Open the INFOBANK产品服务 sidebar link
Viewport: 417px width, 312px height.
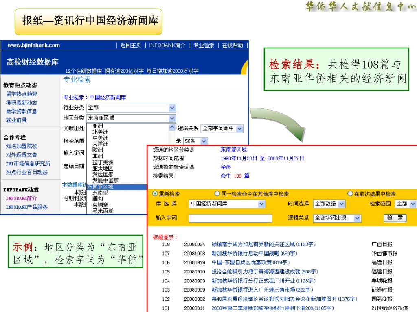(x=26, y=207)
